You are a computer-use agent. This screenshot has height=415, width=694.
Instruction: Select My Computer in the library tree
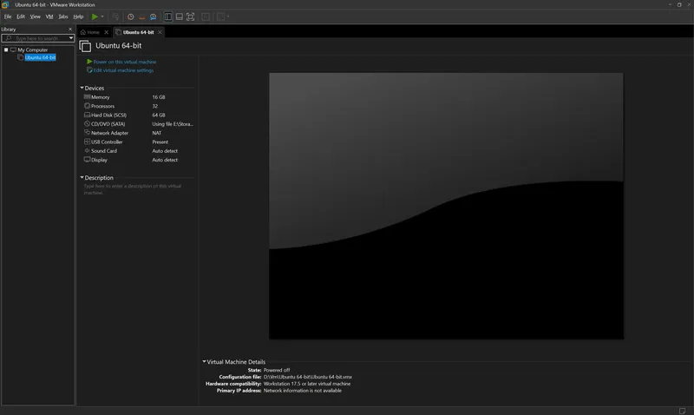(x=32, y=50)
